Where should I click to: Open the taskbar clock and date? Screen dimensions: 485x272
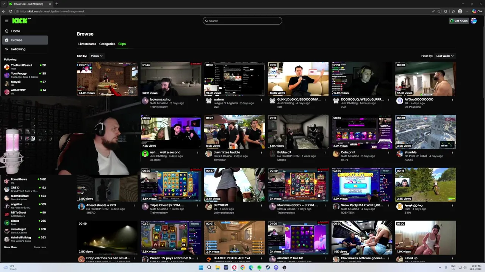476,267
